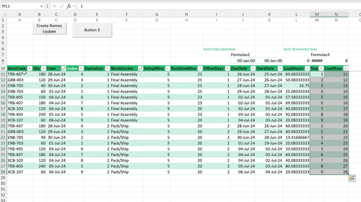Select column A header
Screen dimensions: 361x202
(19, 14)
